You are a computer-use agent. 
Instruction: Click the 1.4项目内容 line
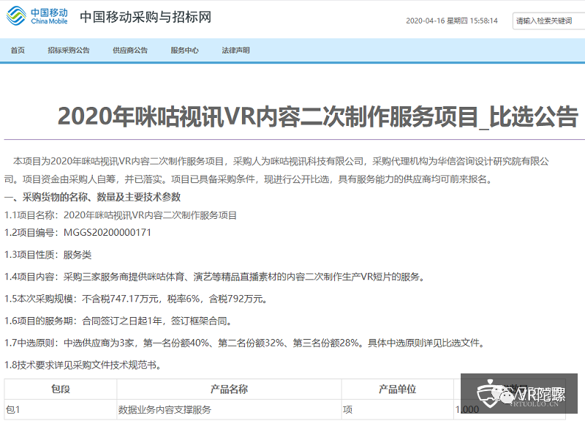pyautogui.click(x=214, y=277)
